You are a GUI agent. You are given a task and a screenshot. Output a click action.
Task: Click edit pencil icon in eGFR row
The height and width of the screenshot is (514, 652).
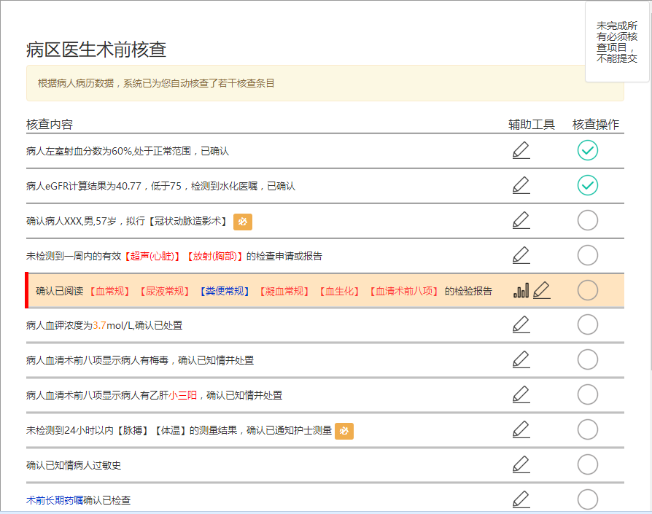tap(521, 186)
